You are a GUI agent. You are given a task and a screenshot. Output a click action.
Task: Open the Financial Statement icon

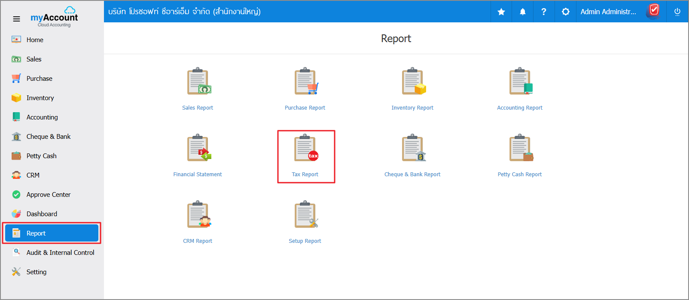(x=198, y=148)
